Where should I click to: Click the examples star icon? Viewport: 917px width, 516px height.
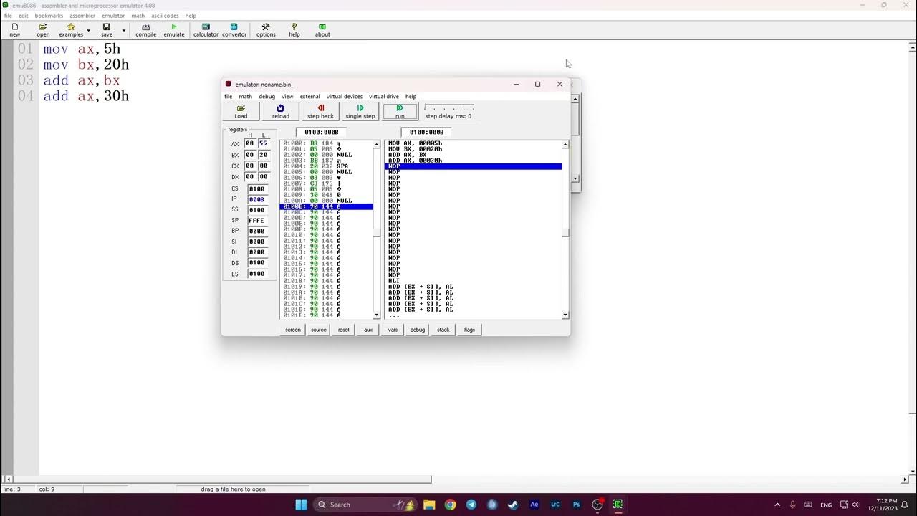pos(71,29)
